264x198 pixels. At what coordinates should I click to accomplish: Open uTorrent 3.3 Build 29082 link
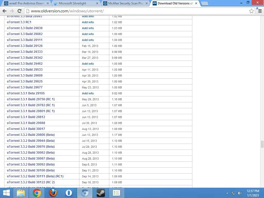coord(25,34)
